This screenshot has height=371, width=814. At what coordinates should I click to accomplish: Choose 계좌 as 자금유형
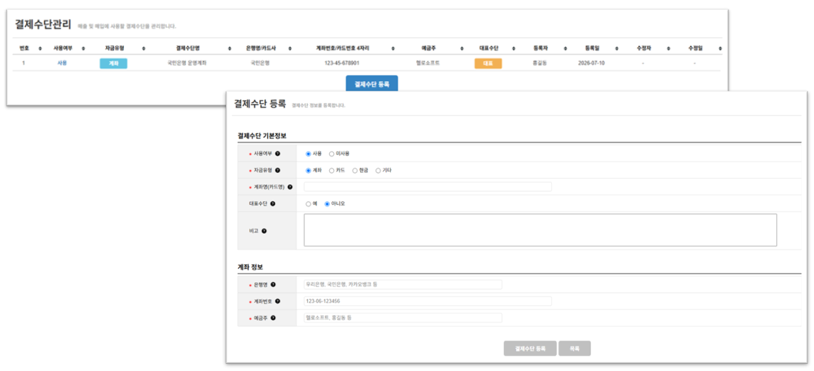click(x=308, y=170)
